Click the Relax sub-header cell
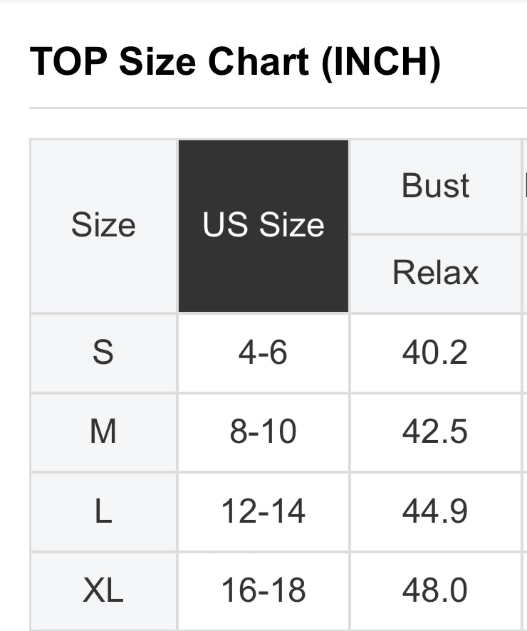Viewport: 527px width, 631px height. coord(435,273)
